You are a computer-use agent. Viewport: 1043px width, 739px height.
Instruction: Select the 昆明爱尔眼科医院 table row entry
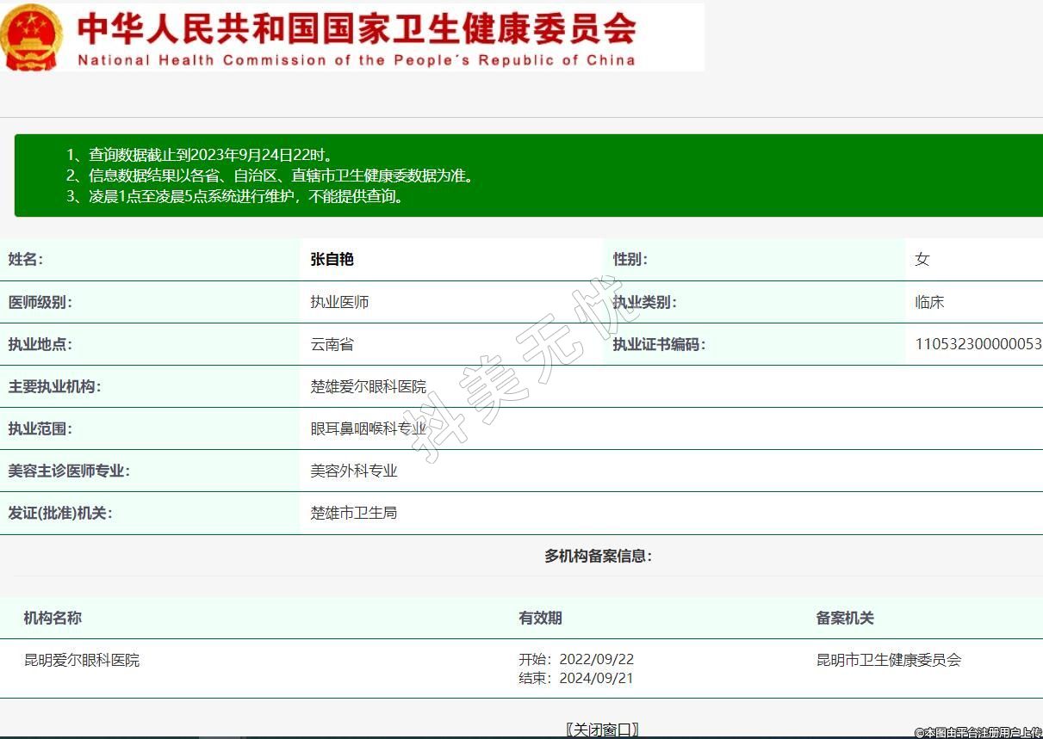(x=82, y=660)
